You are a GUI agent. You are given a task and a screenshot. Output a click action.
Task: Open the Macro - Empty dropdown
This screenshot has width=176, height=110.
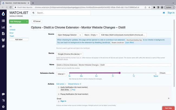point(91,35)
